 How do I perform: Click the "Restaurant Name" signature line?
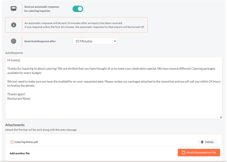(19, 99)
